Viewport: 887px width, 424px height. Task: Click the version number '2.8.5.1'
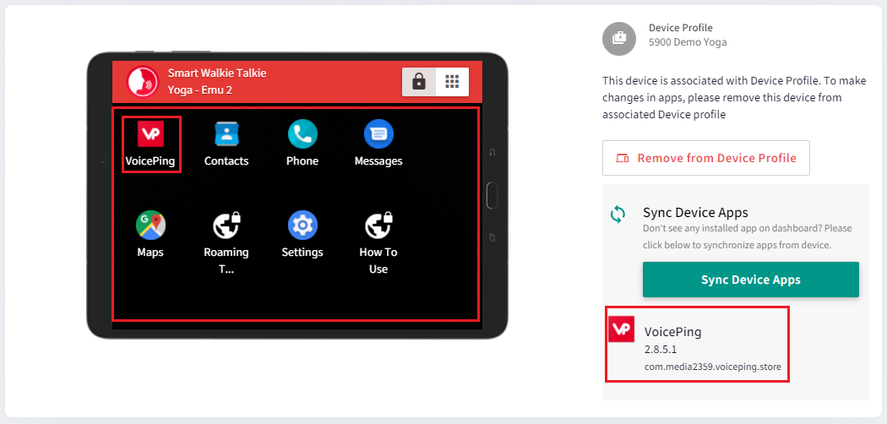pyautogui.click(x=661, y=350)
